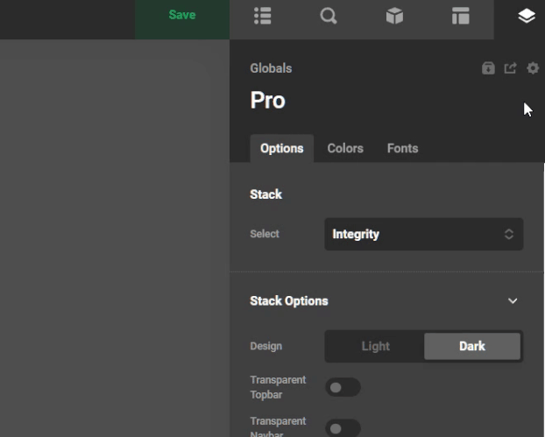Viewport: 545px width, 437px height.
Task: Open the Elements cube icon
Action: [x=394, y=16]
